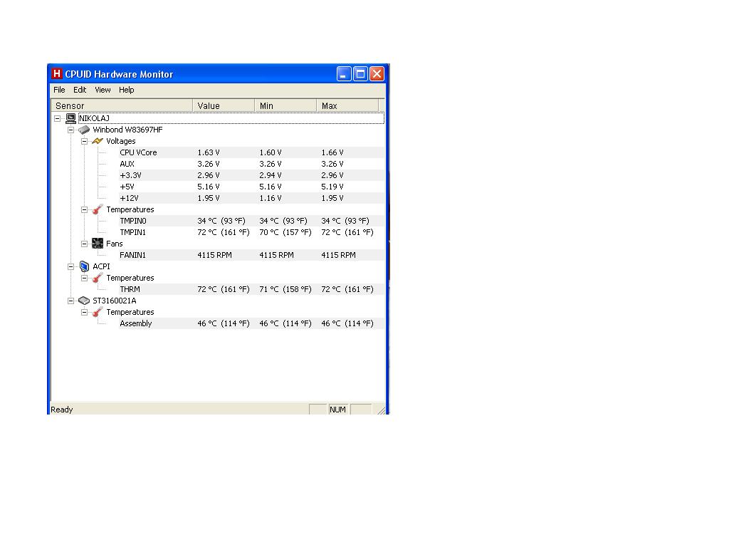Viewport: 729px width, 547px height.
Task: Select the TMPIN1 sensor row
Action: 251,232
